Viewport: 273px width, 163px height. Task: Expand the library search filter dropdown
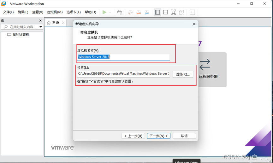pyautogui.click(x=41, y=27)
